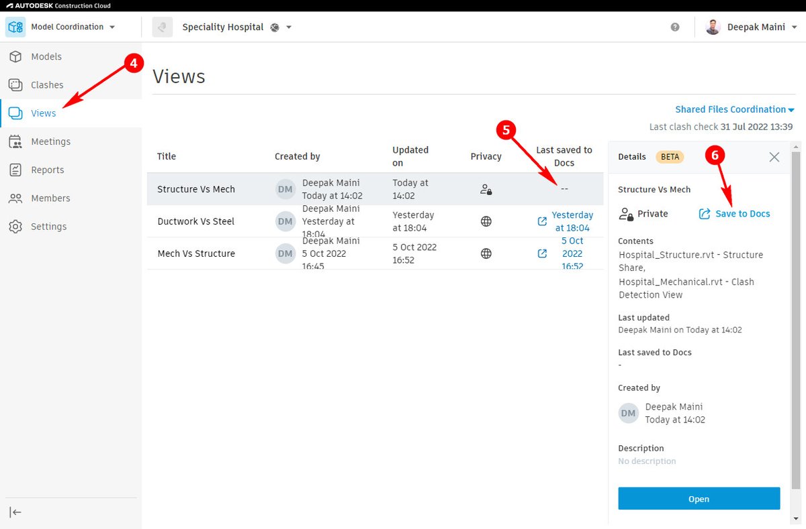Open Reports in the sidebar

tap(71, 170)
